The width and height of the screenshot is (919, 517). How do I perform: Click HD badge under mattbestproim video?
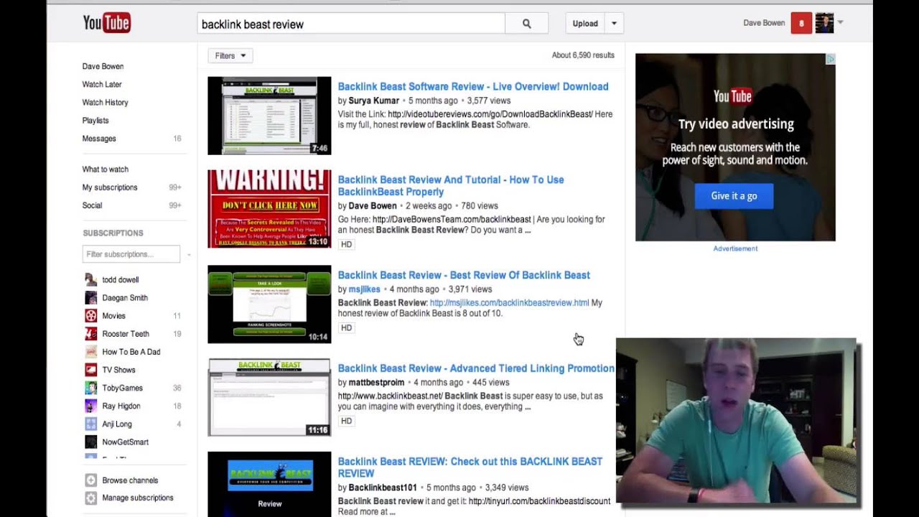(346, 421)
